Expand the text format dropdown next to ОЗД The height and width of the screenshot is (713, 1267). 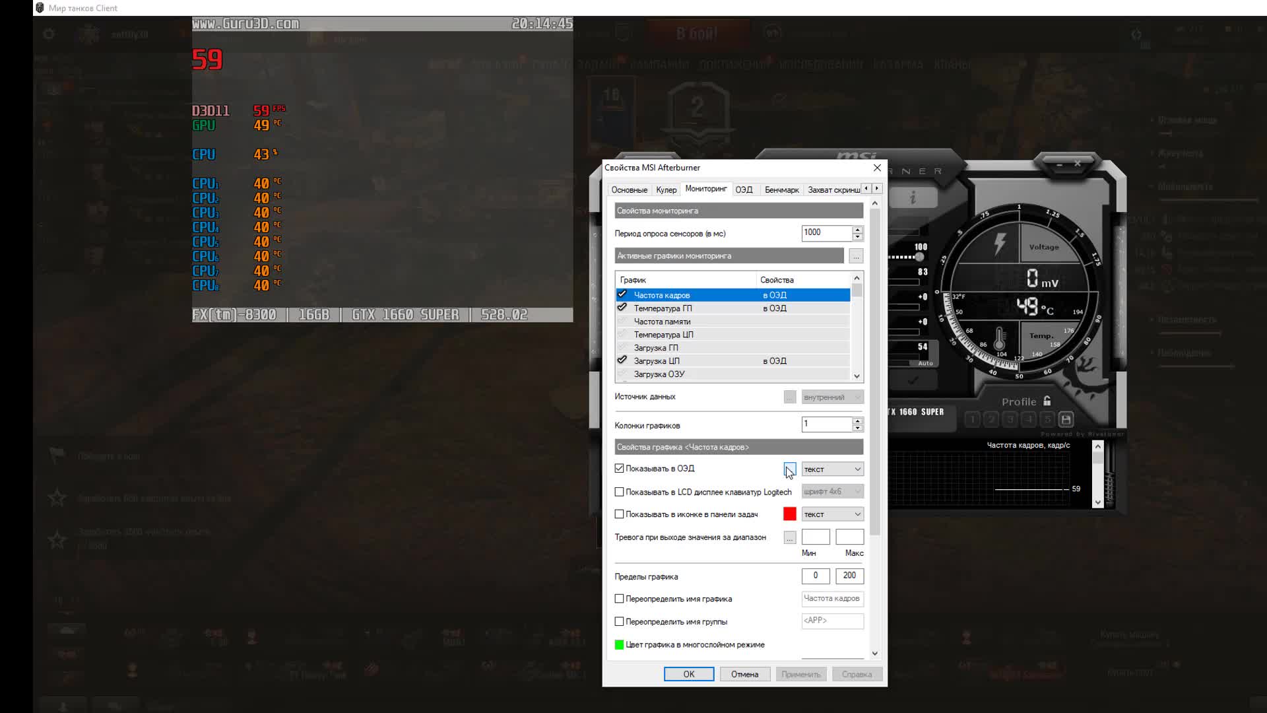857,468
